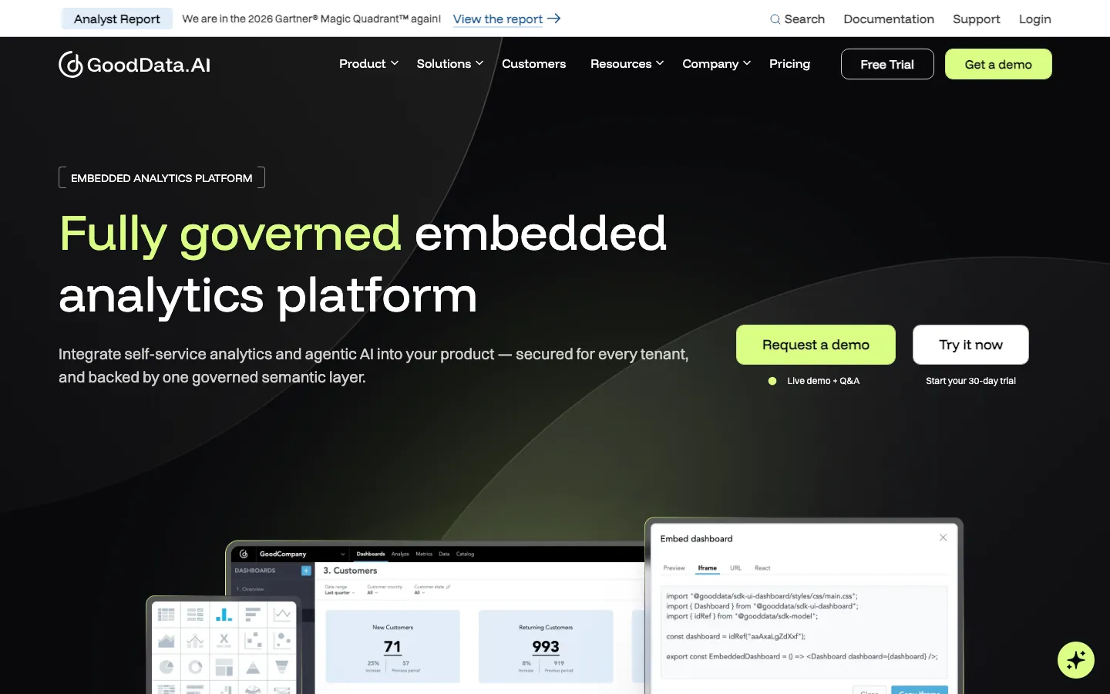Click the Login link
The width and height of the screenshot is (1110, 694).
(x=1034, y=19)
